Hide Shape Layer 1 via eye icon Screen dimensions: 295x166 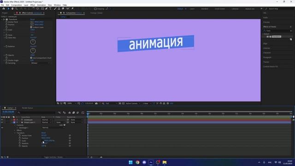point(2,122)
